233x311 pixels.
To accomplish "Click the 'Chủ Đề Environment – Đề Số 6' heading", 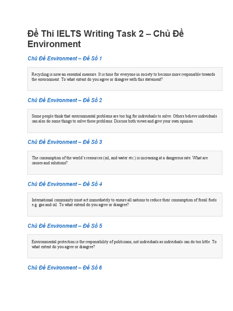I will click(x=65, y=268).
